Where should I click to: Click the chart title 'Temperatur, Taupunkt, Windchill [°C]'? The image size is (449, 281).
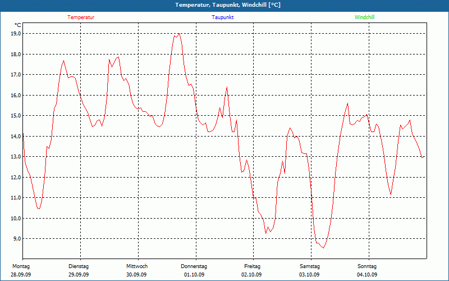[x=228, y=5]
